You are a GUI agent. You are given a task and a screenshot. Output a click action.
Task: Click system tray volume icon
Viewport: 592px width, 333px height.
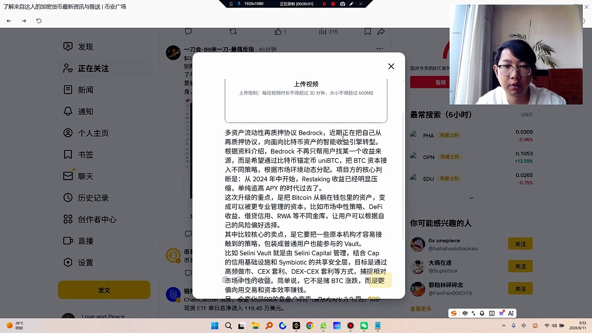click(554, 326)
